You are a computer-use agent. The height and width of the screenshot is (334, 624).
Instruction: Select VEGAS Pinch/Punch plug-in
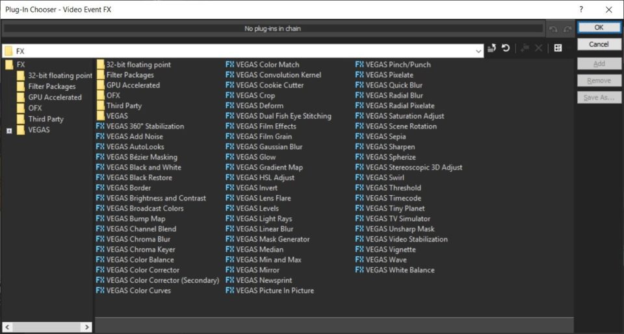(x=393, y=65)
